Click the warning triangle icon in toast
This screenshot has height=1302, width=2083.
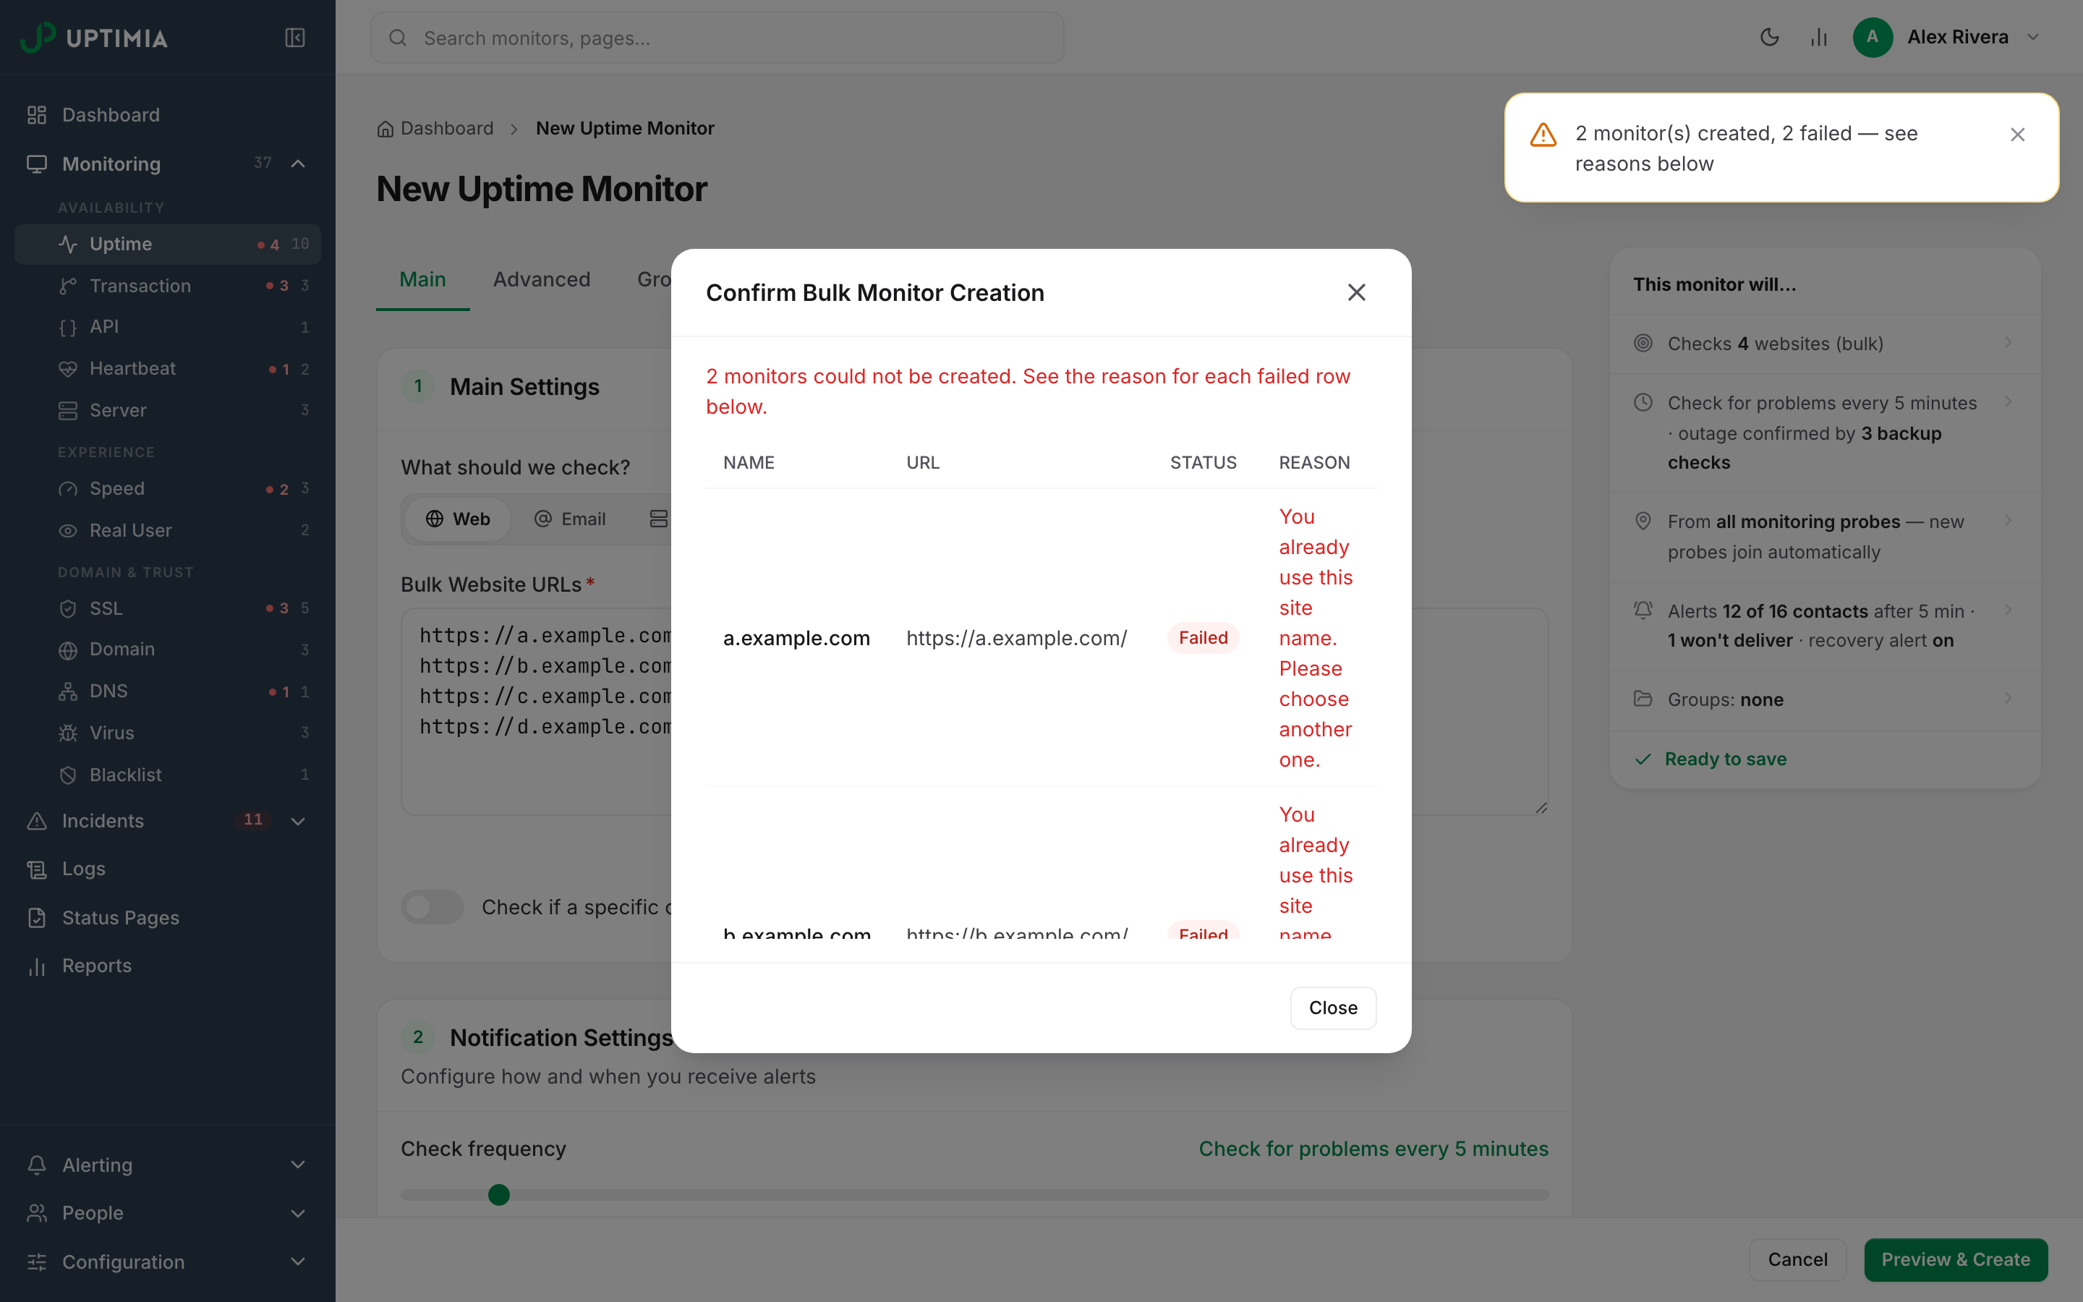pos(1543,135)
